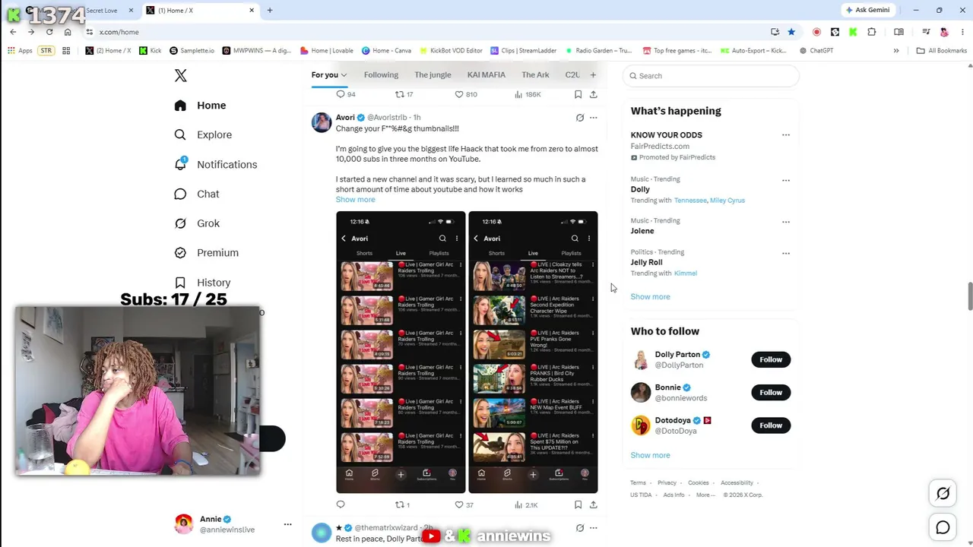The height and width of the screenshot is (547, 973).
Task: Open the floating messages button
Action: (943, 527)
